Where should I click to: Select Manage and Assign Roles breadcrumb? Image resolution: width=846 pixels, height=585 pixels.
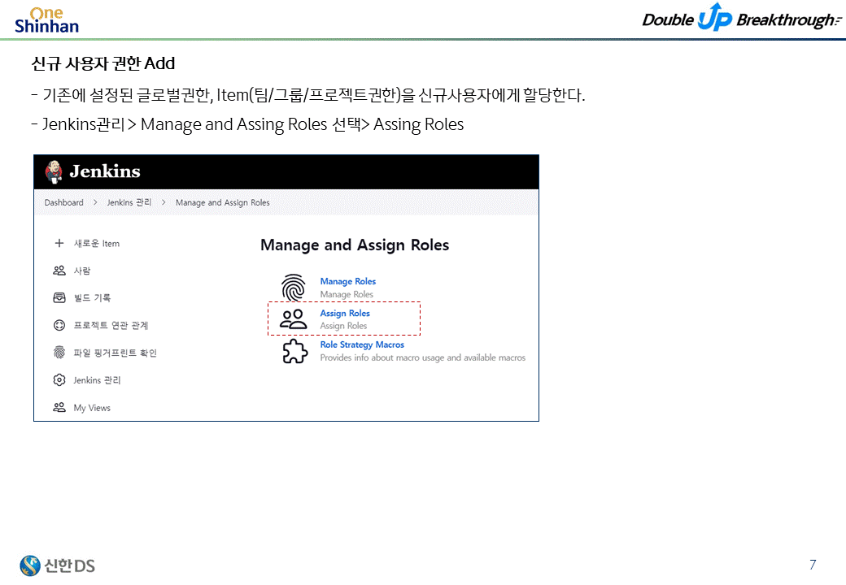[222, 202]
